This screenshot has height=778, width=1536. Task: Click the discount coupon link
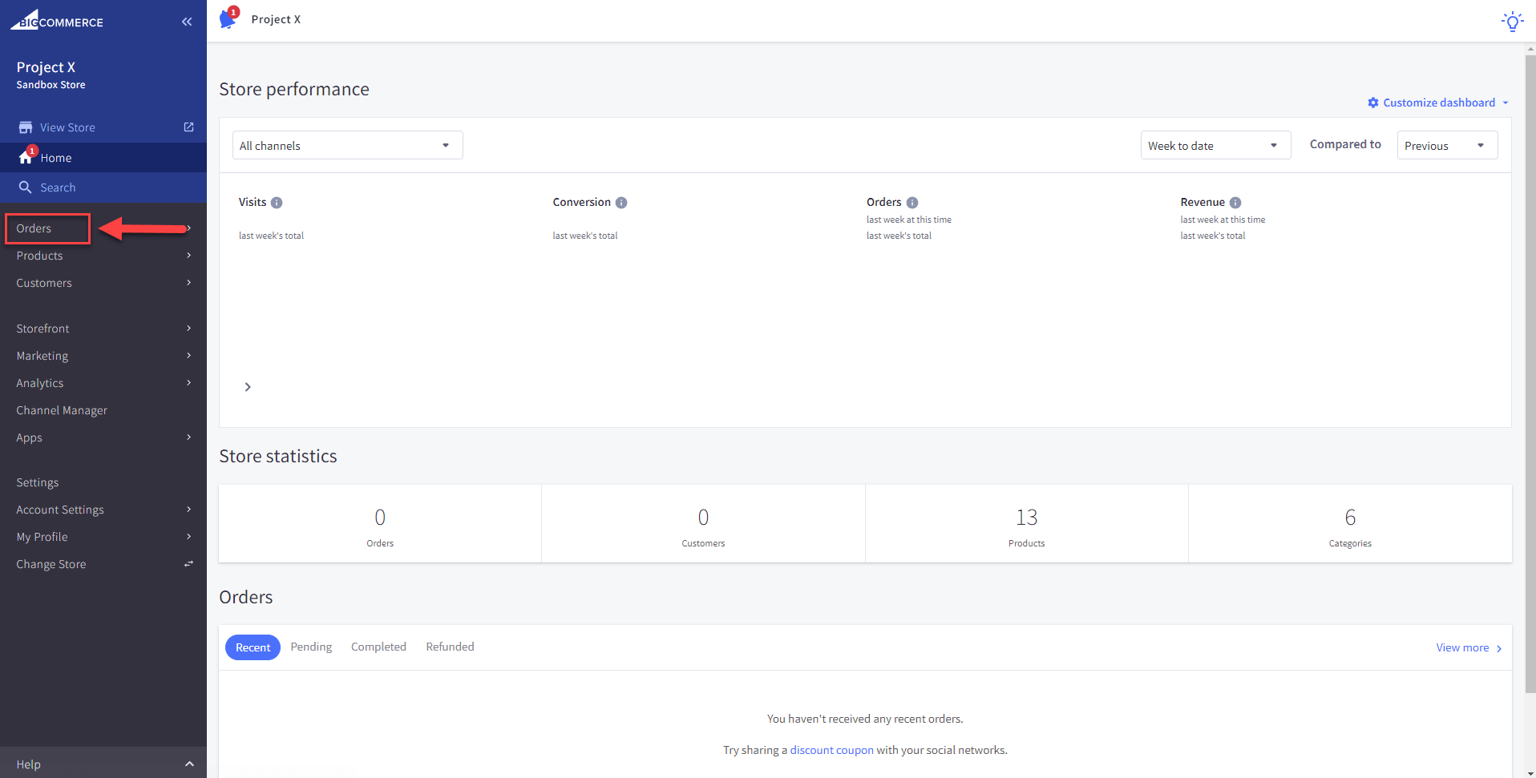click(831, 750)
